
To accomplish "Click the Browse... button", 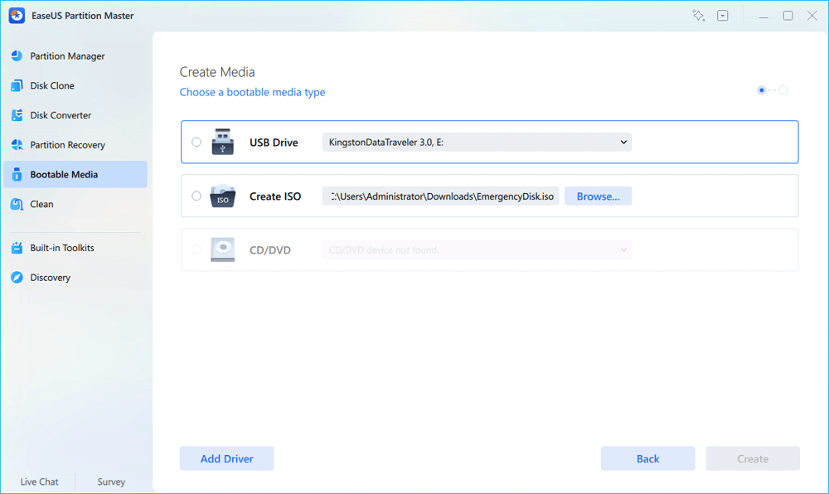I will [x=598, y=196].
